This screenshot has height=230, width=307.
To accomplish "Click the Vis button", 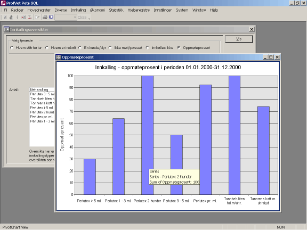I will tap(239, 39).
